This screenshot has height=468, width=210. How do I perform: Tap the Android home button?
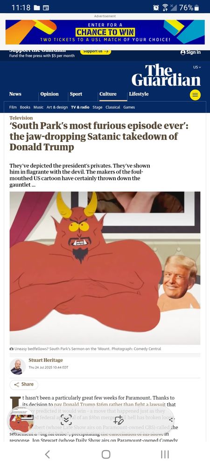(106, 454)
